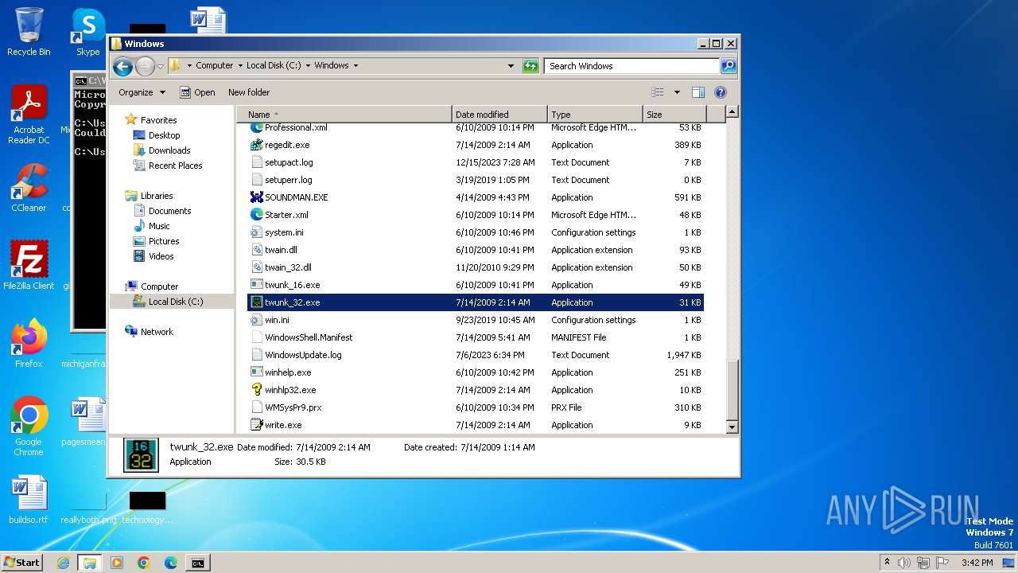
Task: Sort by the Size column header
Action: point(673,115)
